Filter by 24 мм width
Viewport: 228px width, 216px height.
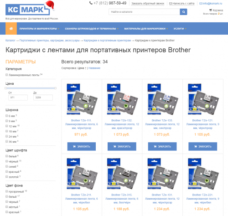[7, 136]
